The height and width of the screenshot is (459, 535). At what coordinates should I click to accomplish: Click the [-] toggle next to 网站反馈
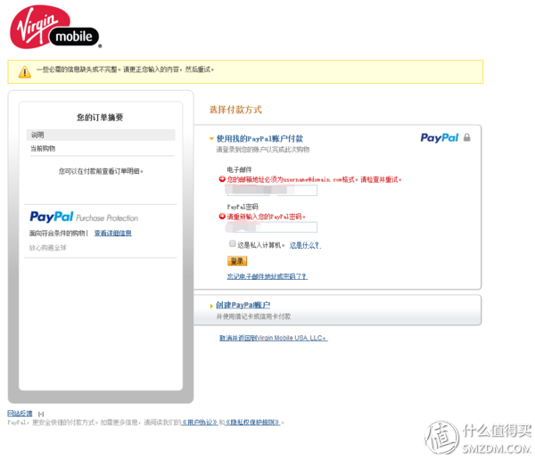point(41,414)
